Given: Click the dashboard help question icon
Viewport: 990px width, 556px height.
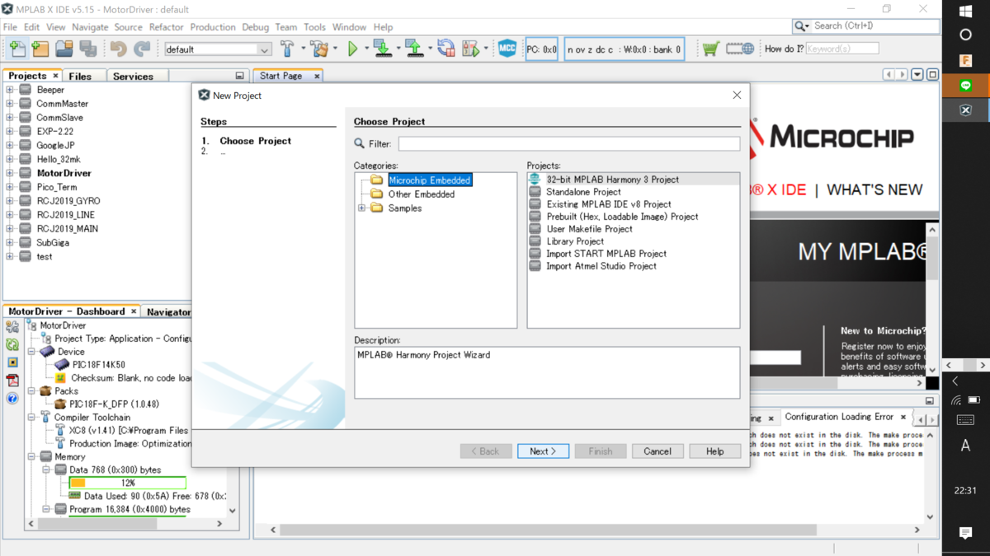Looking at the screenshot, I should [x=12, y=399].
